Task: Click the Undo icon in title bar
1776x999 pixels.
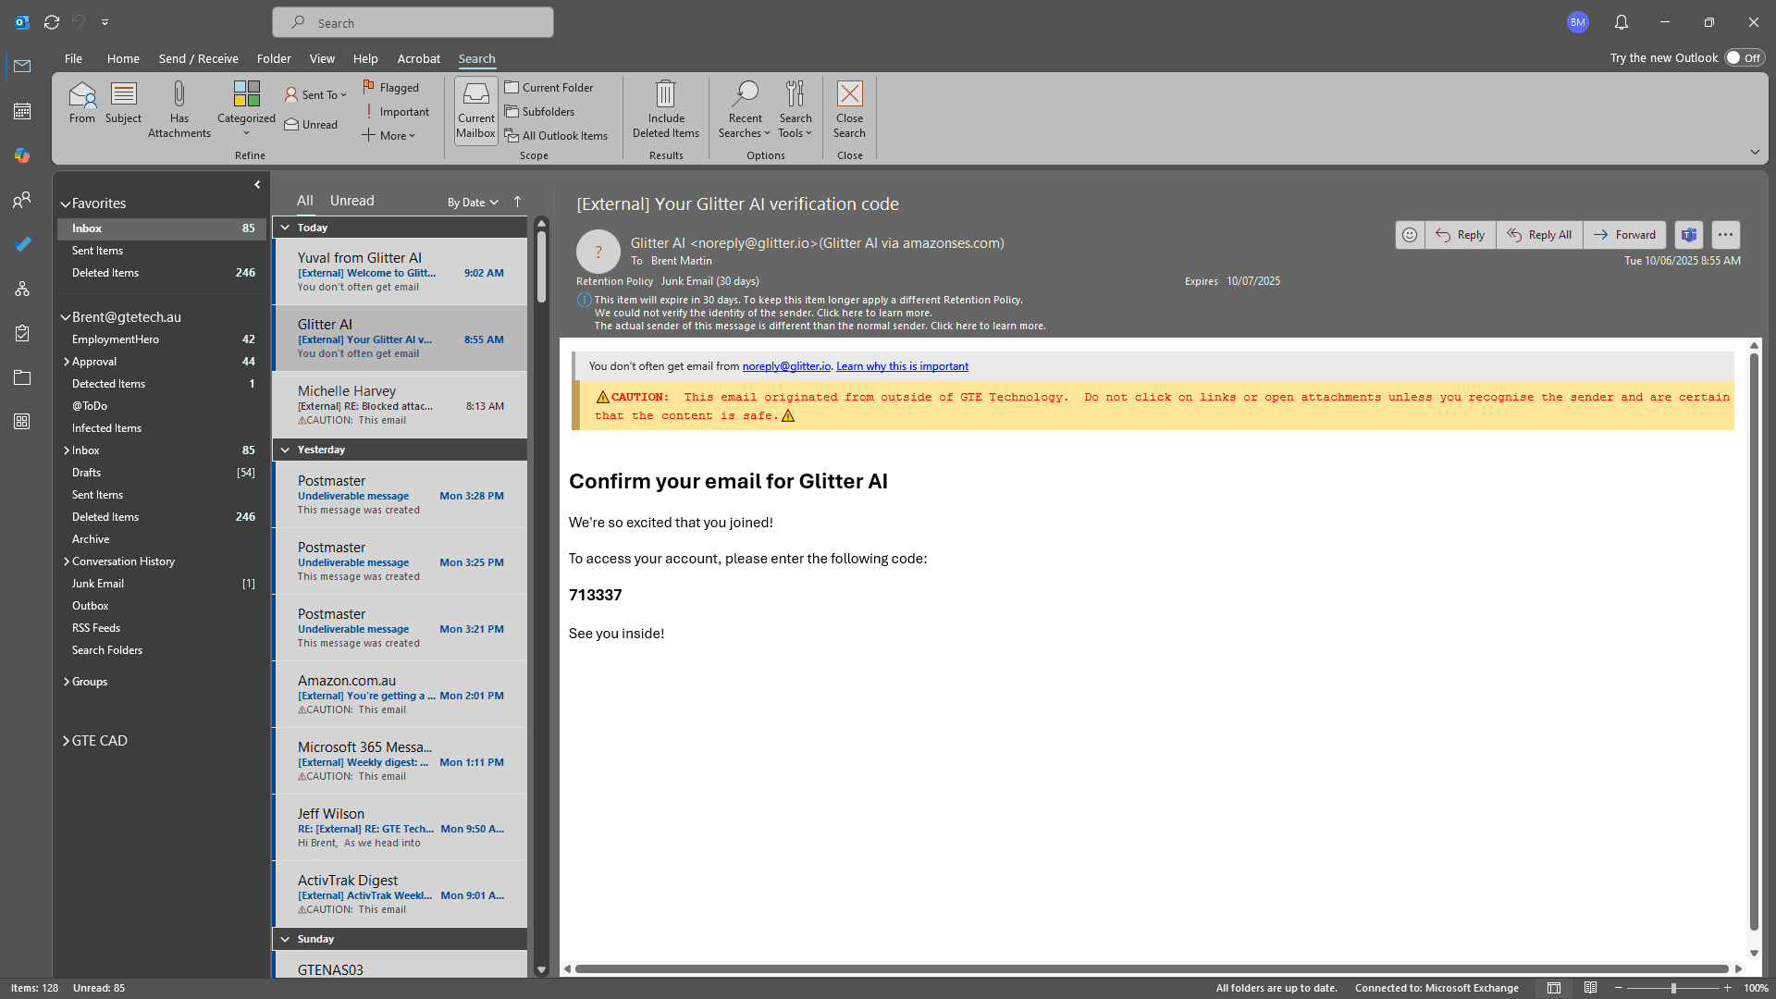Action: pos(79,22)
